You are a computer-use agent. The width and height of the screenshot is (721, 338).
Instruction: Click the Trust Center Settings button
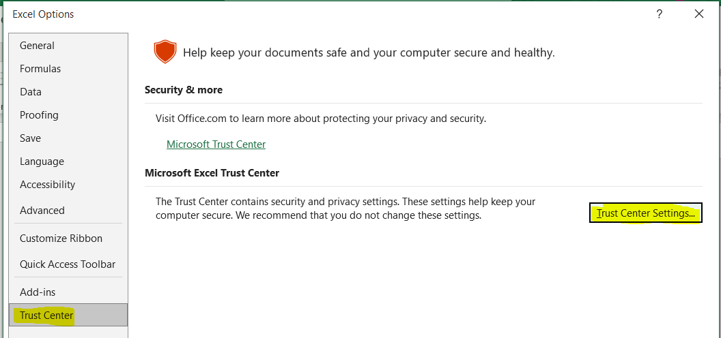(645, 213)
